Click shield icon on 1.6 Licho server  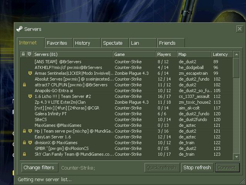[30, 96]
